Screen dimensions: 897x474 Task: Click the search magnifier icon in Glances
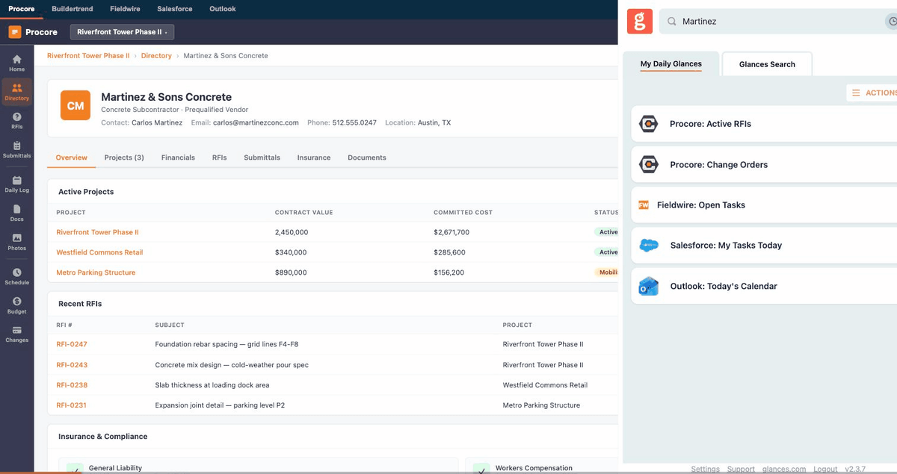[672, 22]
